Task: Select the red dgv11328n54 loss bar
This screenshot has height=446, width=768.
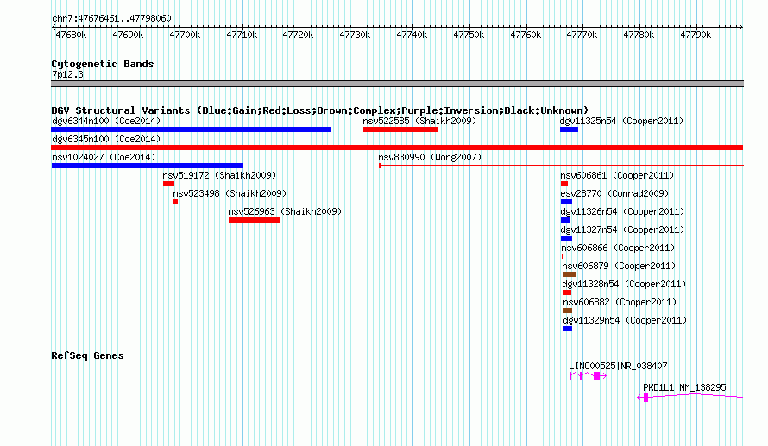Action: click(x=567, y=292)
